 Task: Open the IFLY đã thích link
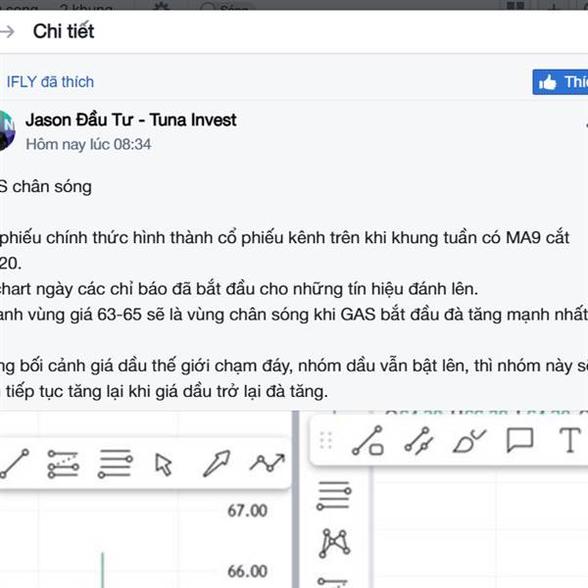coord(50,81)
